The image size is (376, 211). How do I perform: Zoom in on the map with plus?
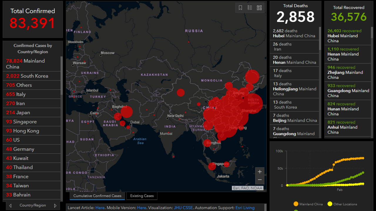tap(260, 172)
